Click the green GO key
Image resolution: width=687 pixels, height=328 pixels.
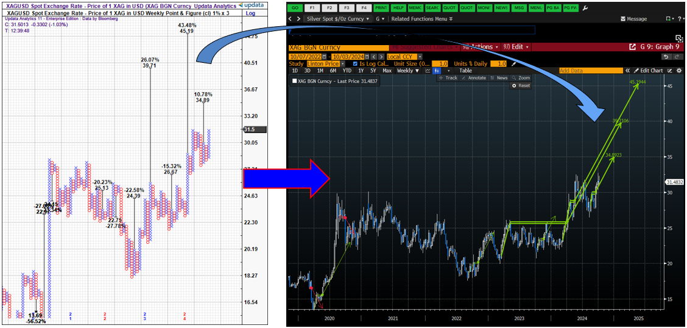pyautogui.click(x=295, y=8)
